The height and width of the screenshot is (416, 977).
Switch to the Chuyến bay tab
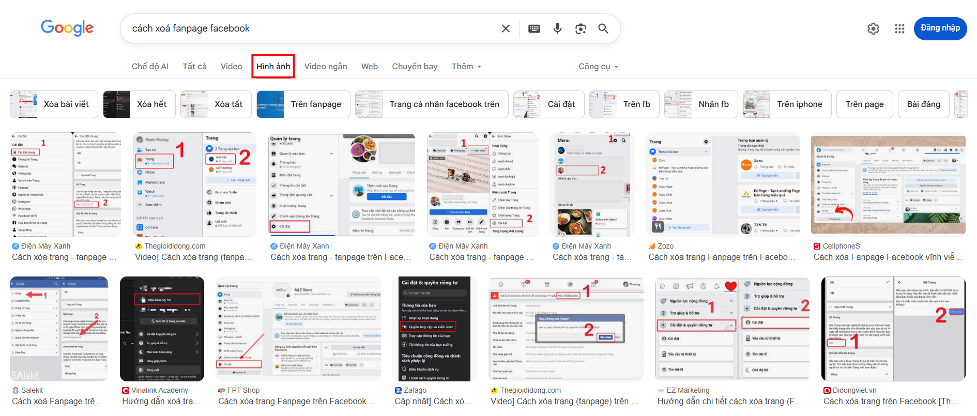[x=415, y=66]
